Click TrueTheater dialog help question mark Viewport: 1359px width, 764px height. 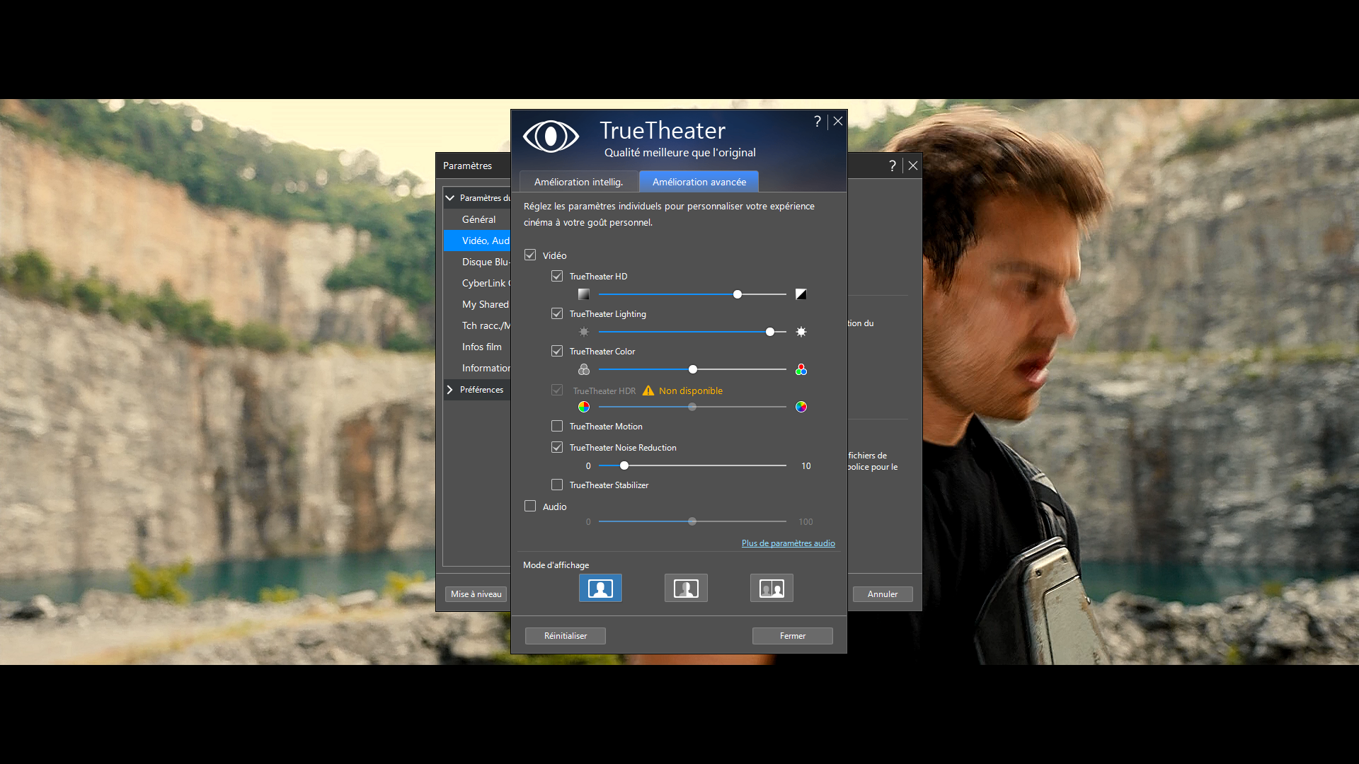[818, 121]
